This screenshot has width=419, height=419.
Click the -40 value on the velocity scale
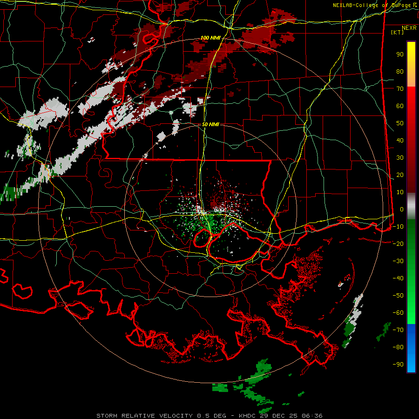[x=398, y=278]
